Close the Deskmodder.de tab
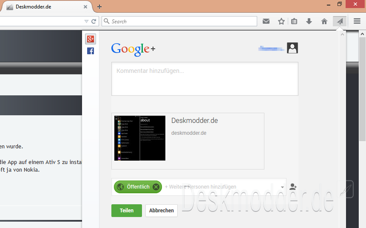Viewport: 366px width, 228px height. coord(85,7)
